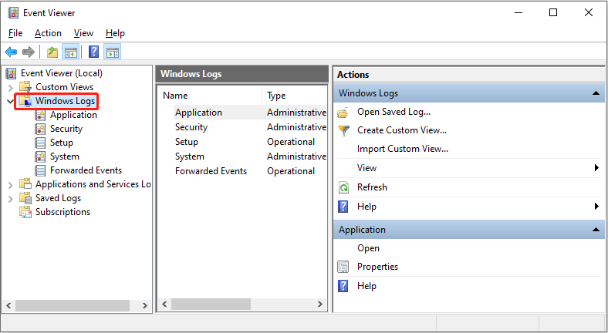The height and width of the screenshot is (333, 608).
Task: Click the Create Custom View funnel icon
Action: click(343, 130)
